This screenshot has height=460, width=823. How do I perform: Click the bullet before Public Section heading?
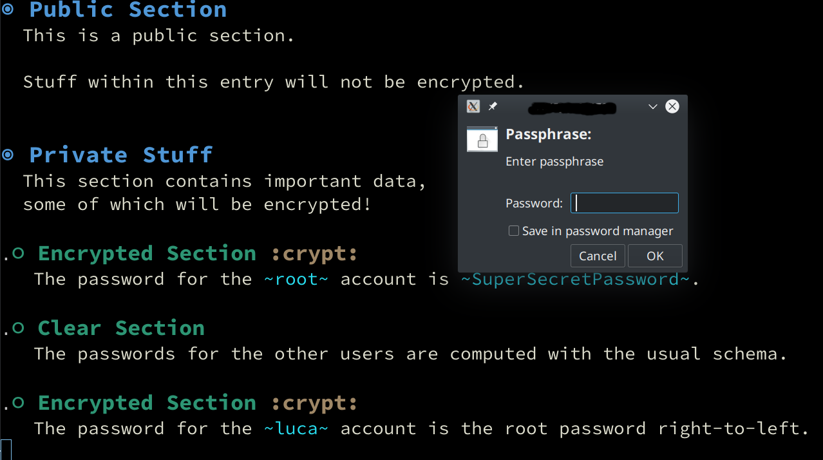(8, 10)
